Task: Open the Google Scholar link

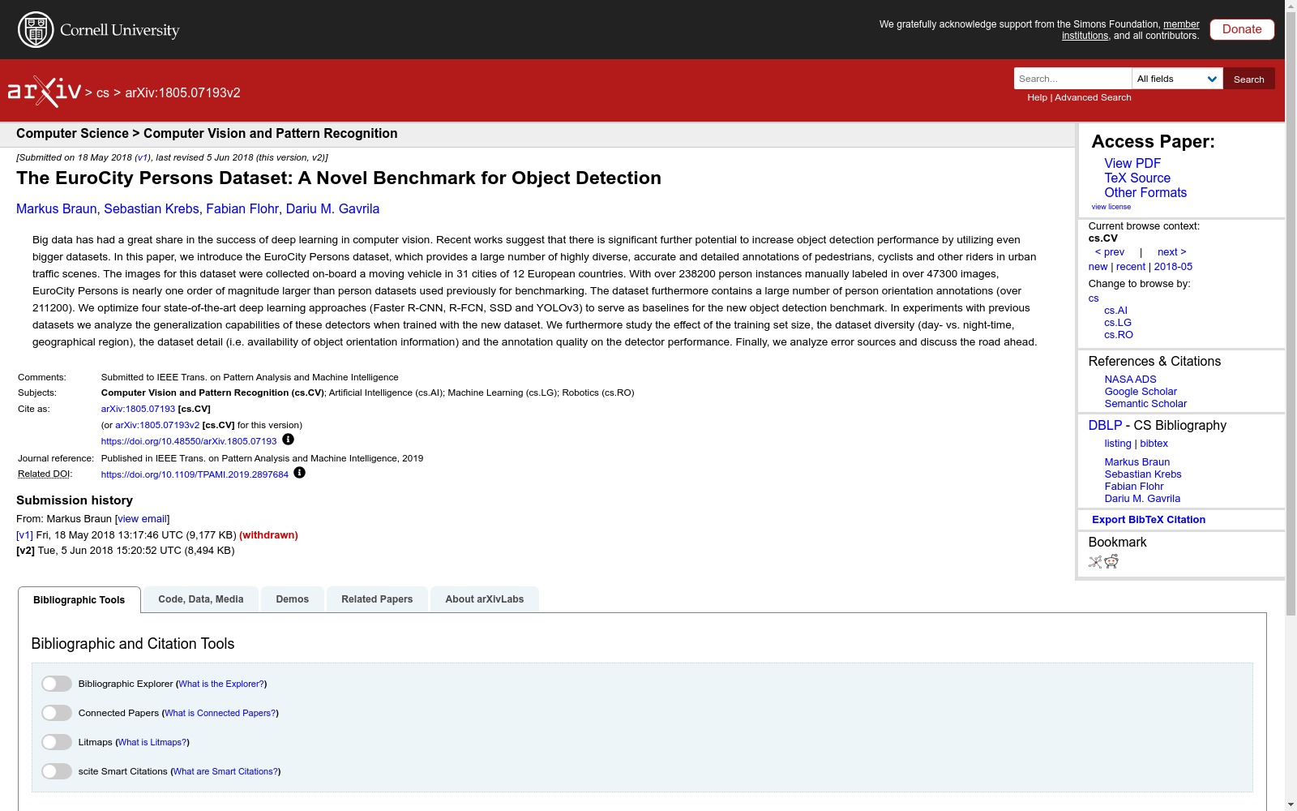Action: pyautogui.click(x=1141, y=392)
